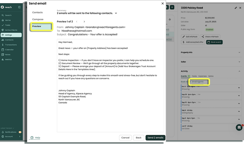This screenshot has width=244, height=144.
Task: Switch to the Tasks tab under Activity
Action: click(x=194, y=76)
